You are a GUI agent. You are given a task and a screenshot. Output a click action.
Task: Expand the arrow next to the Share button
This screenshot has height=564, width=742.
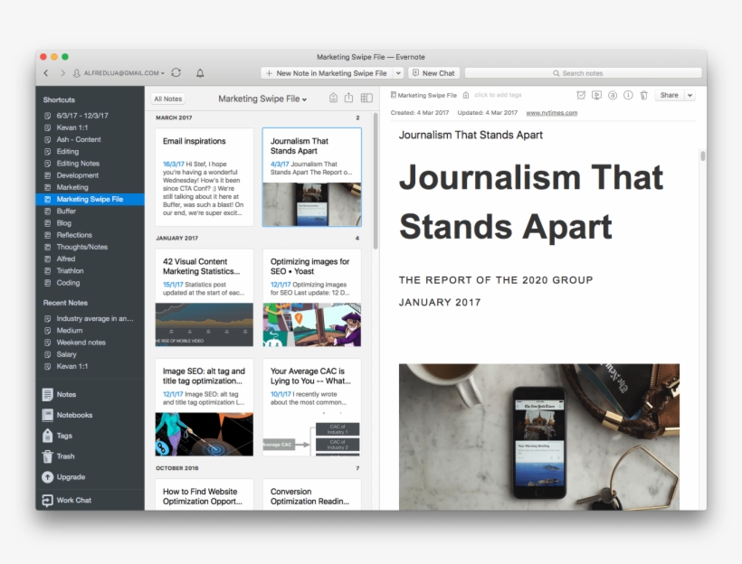(690, 95)
